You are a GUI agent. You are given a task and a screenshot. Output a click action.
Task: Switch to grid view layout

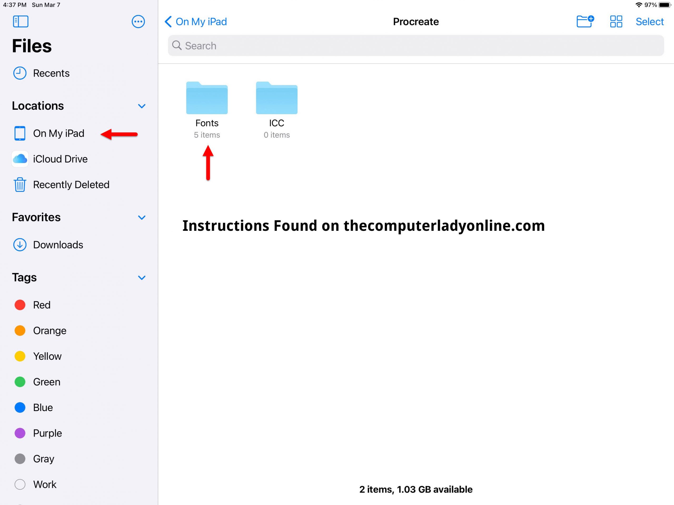click(616, 21)
